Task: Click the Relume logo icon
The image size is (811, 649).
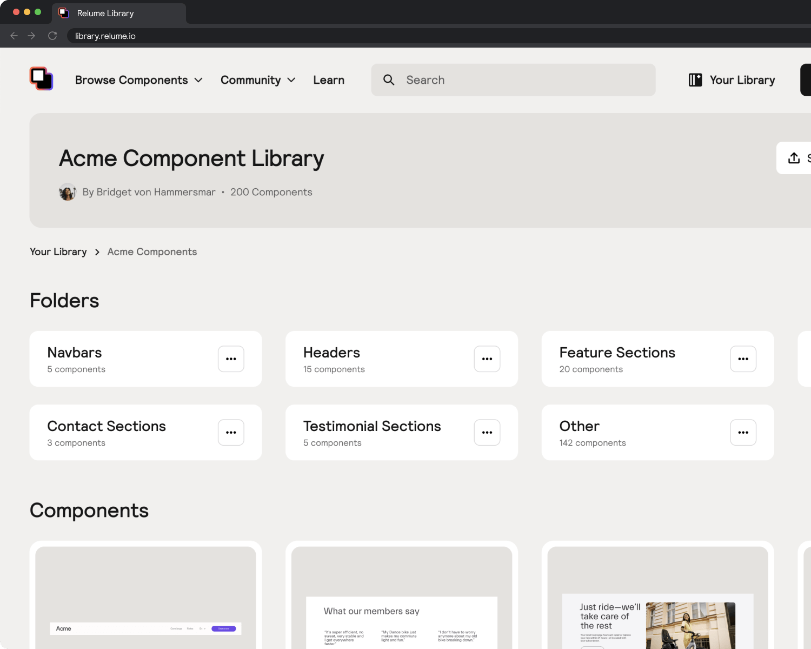Action: click(41, 79)
